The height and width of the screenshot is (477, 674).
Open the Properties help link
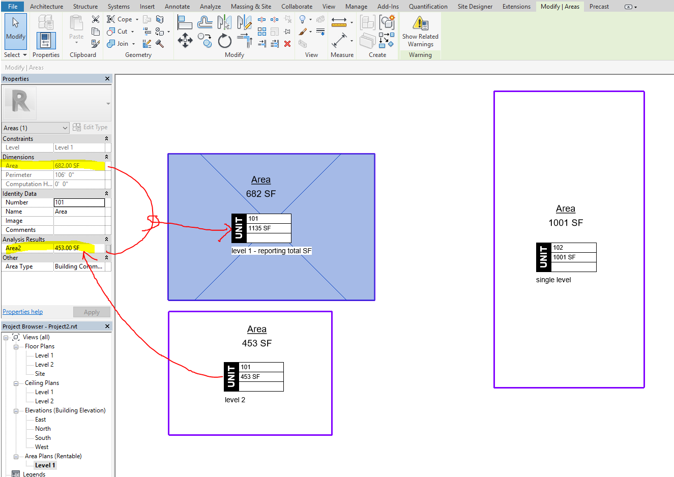22,311
